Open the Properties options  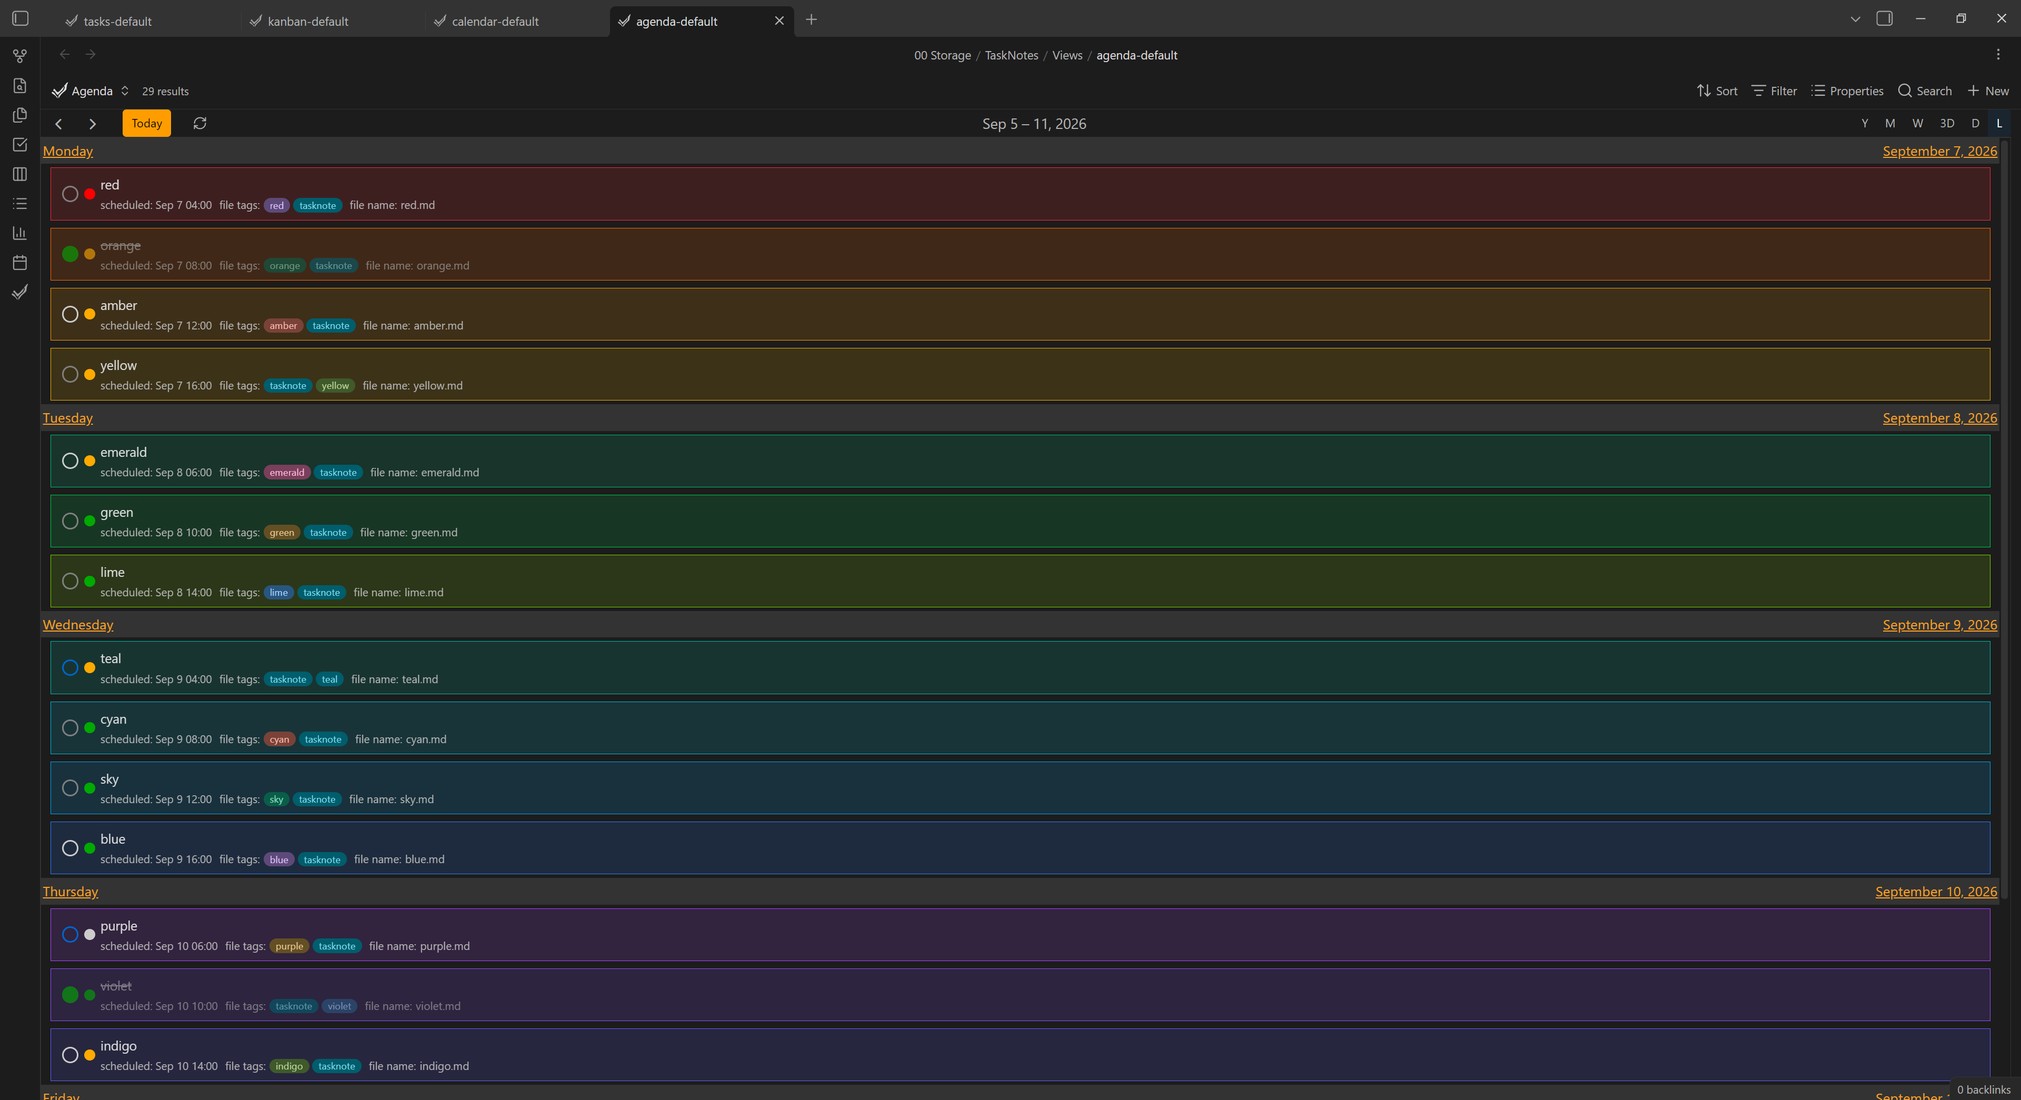(1847, 91)
